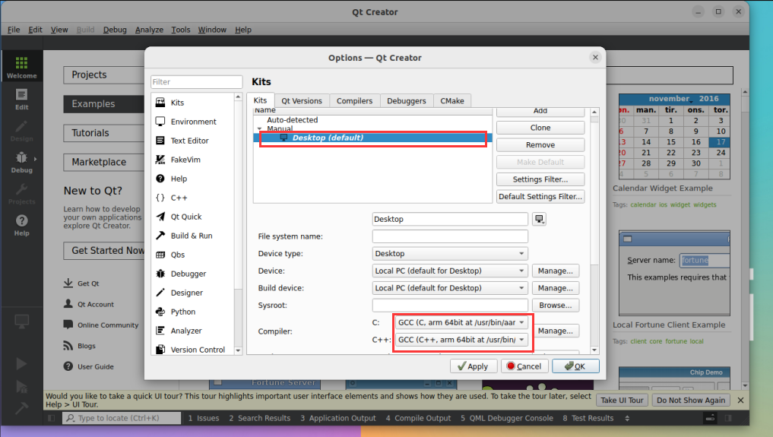Switch to Edit mode in sidebar
The width and height of the screenshot is (773, 437).
[21, 99]
